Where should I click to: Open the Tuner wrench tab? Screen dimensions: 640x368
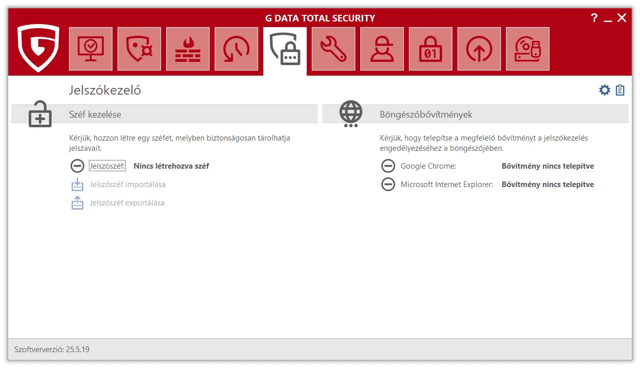(333, 49)
